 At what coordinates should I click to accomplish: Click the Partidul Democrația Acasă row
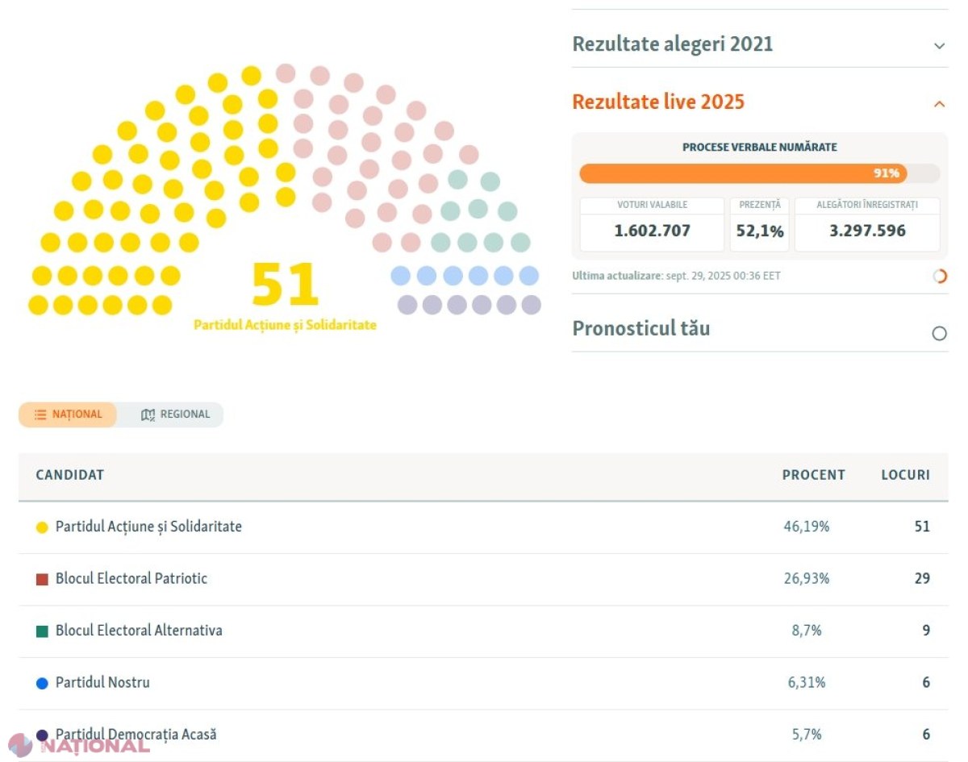point(483,735)
